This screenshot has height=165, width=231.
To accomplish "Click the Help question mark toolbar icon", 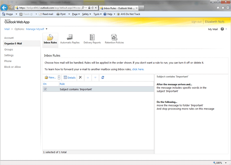I will point(105,14).
